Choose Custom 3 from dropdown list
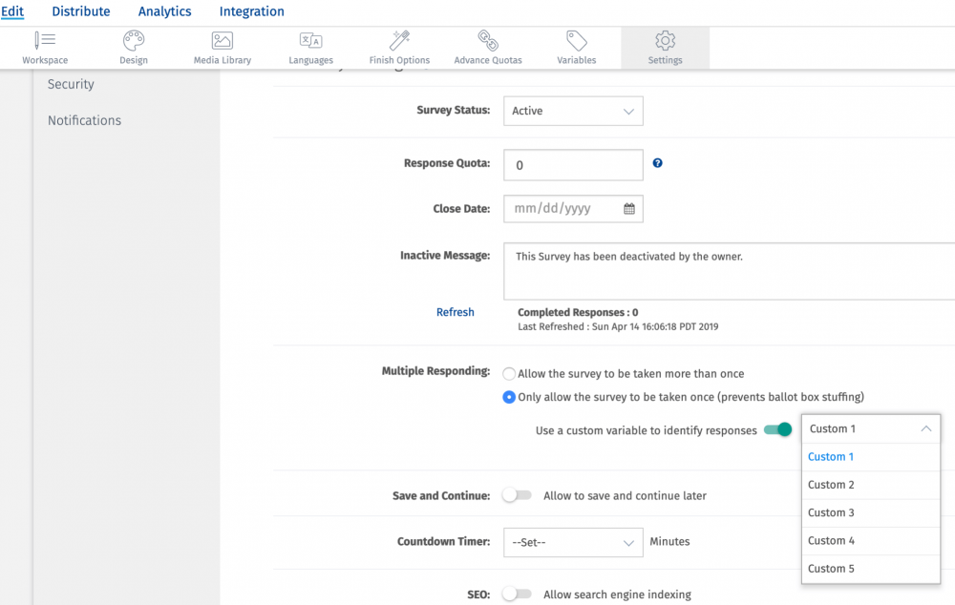The width and height of the screenshot is (955, 605). point(831,512)
